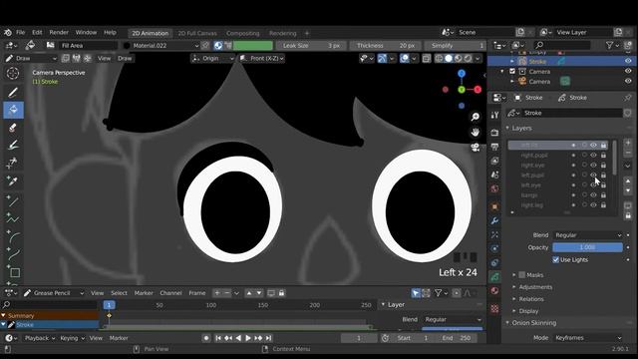The width and height of the screenshot is (638, 359).
Task: Select the Erase tool
Action: (x=13, y=128)
